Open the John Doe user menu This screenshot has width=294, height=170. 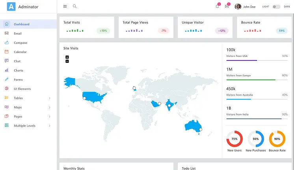(x=245, y=7)
